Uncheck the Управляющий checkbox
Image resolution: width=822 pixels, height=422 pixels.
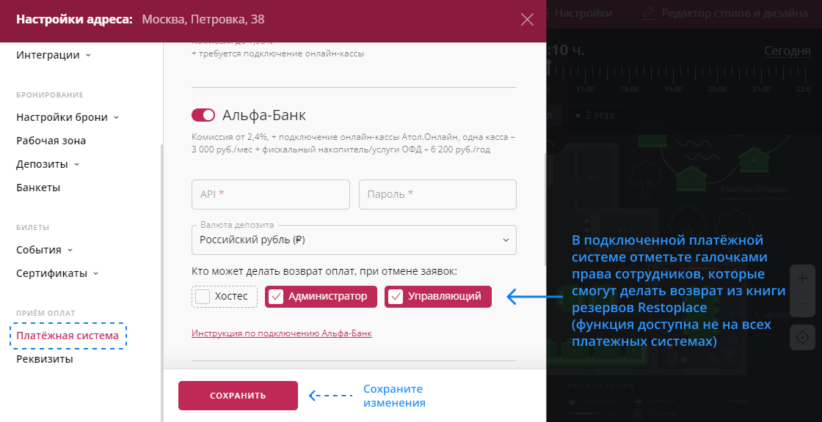tap(396, 296)
